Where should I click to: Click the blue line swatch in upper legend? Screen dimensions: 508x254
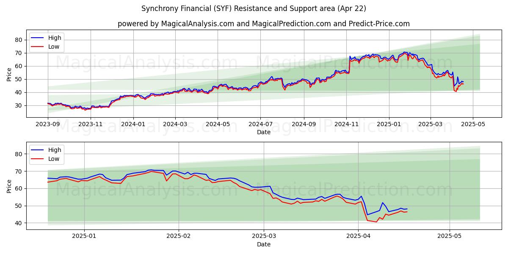[38, 38]
